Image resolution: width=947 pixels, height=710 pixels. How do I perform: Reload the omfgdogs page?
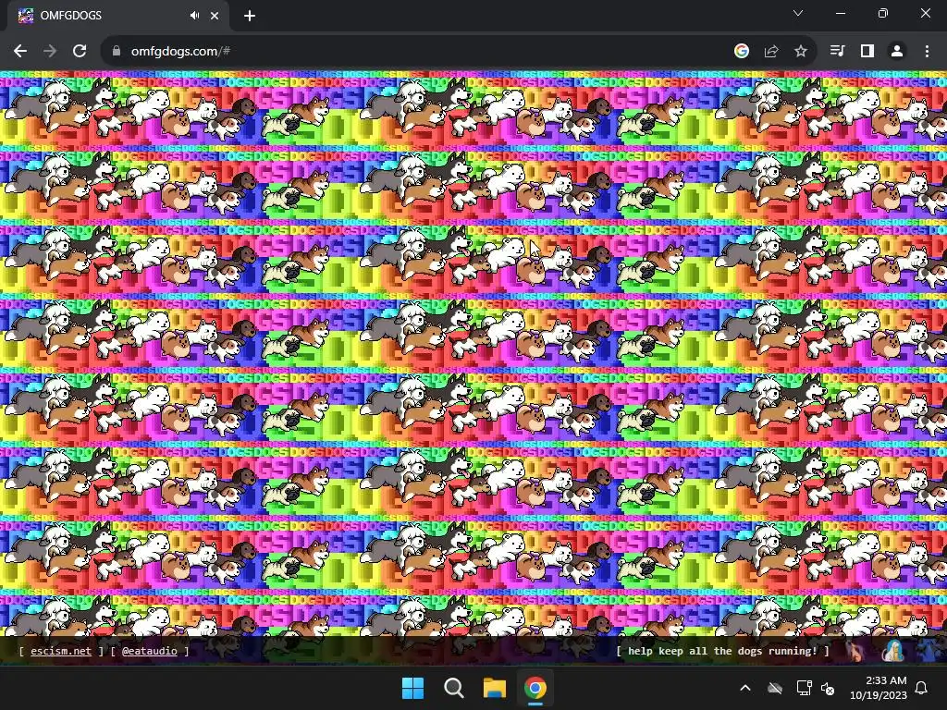80,52
